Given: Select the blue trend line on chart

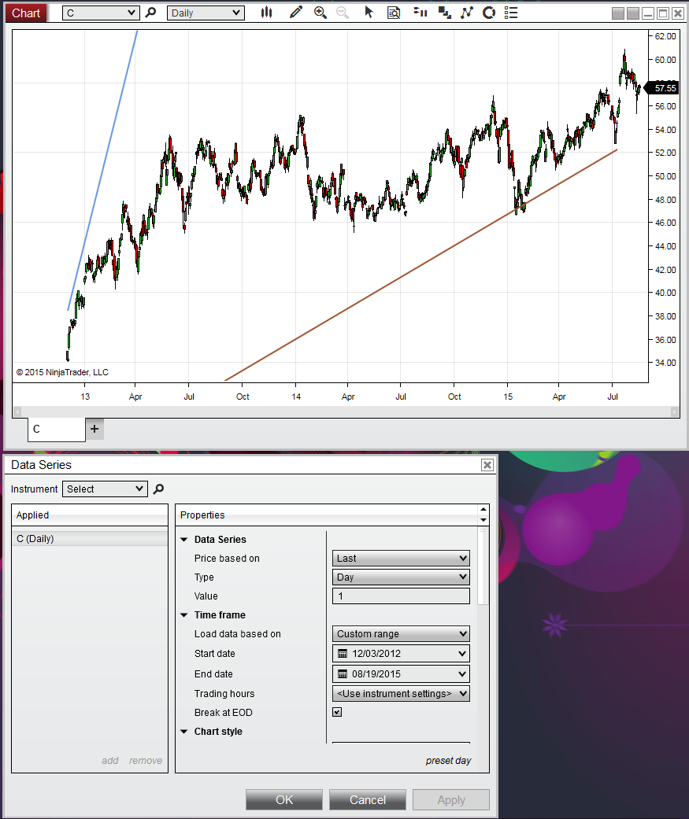Looking at the screenshot, I should tap(102, 171).
